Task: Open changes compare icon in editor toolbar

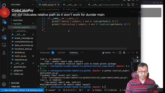Action: point(128,5)
